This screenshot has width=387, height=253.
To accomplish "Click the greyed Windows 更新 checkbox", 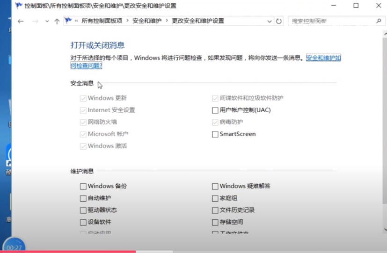I will pos(83,98).
